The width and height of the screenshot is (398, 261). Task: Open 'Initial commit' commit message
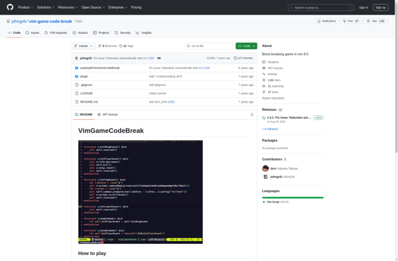coord(157,93)
